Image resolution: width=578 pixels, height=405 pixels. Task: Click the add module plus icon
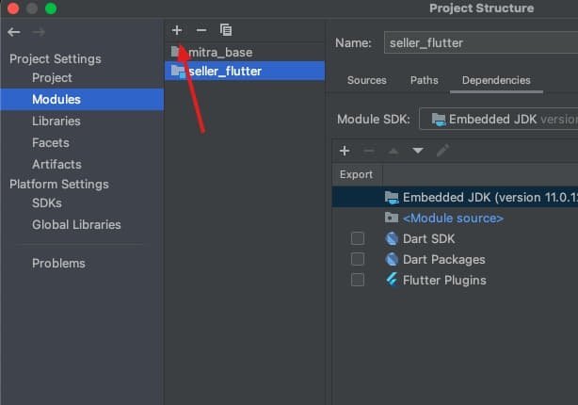(x=177, y=30)
